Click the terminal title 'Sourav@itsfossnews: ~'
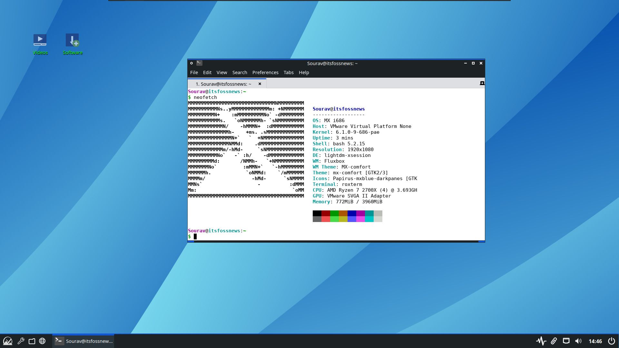619x348 pixels. pyautogui.click(x=332, y=63)
